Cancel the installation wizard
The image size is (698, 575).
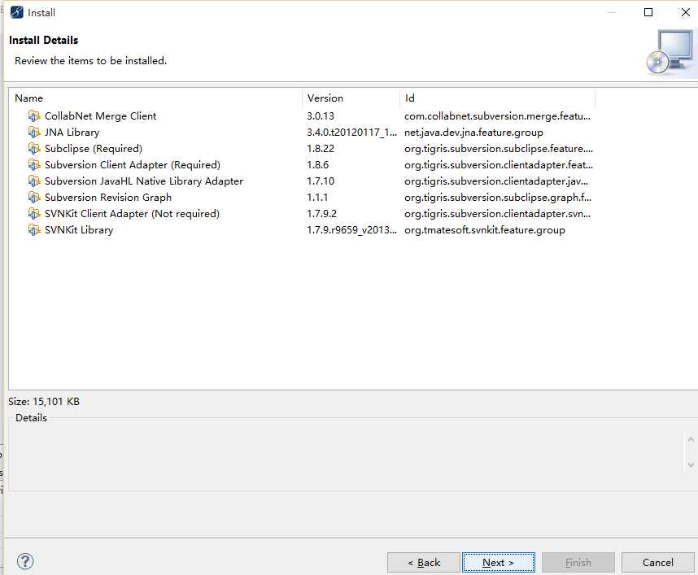point(657,563)
